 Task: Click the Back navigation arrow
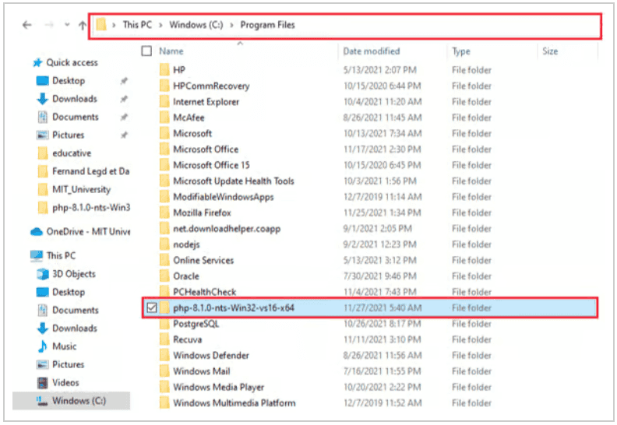(x=27, y=26)
